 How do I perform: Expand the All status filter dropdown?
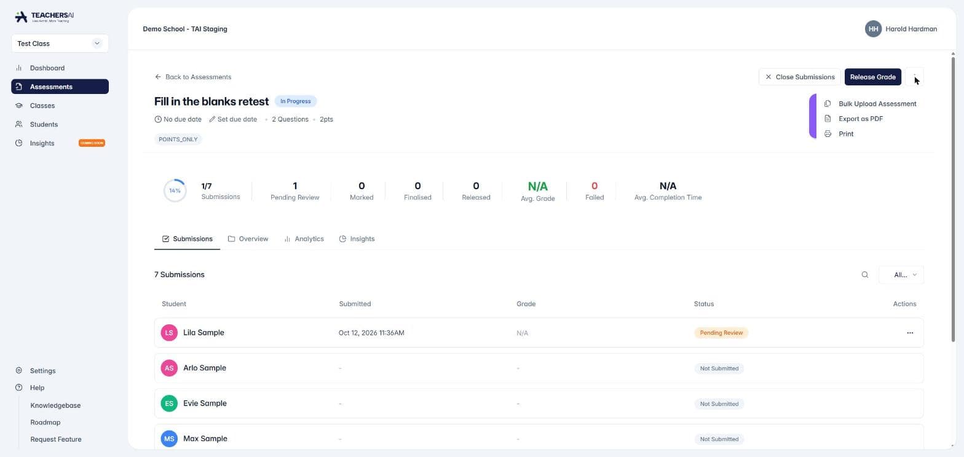[x=901, y=275]
